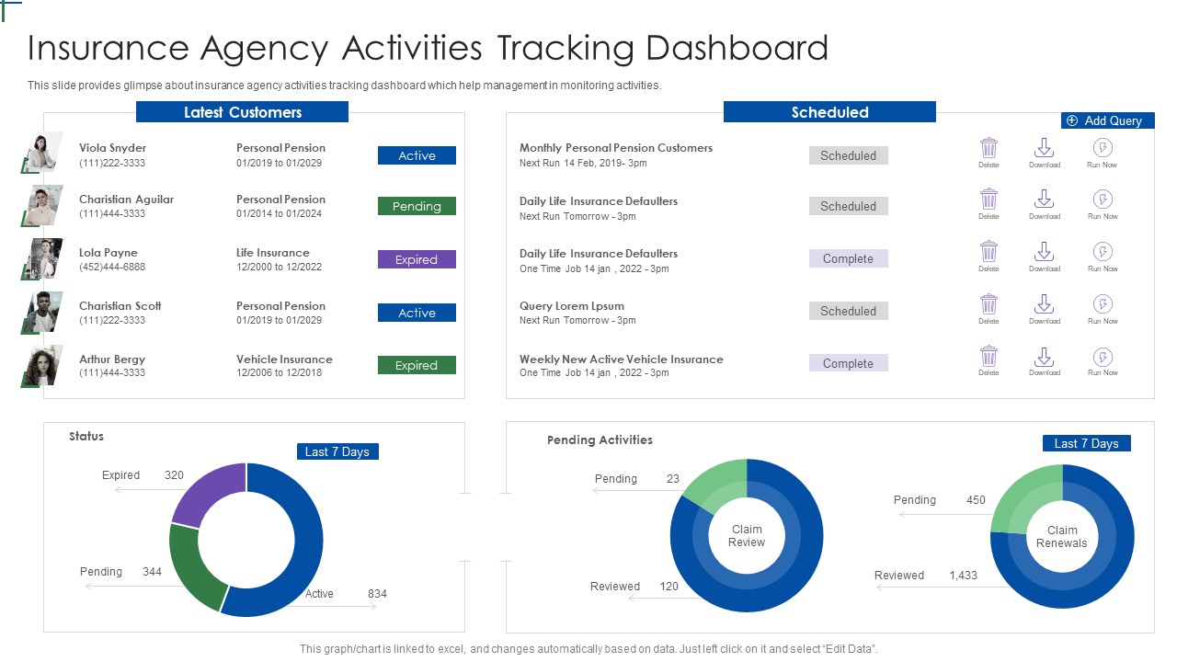This screenshot has height=662, width=1177.
Task: Click Lola Payne's Life Insurance plan text
Action: [273, 253]
